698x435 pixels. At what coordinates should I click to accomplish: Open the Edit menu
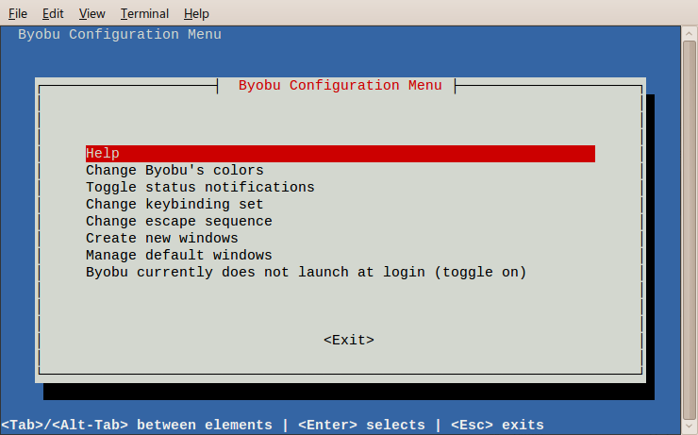[x=53, y=14]
